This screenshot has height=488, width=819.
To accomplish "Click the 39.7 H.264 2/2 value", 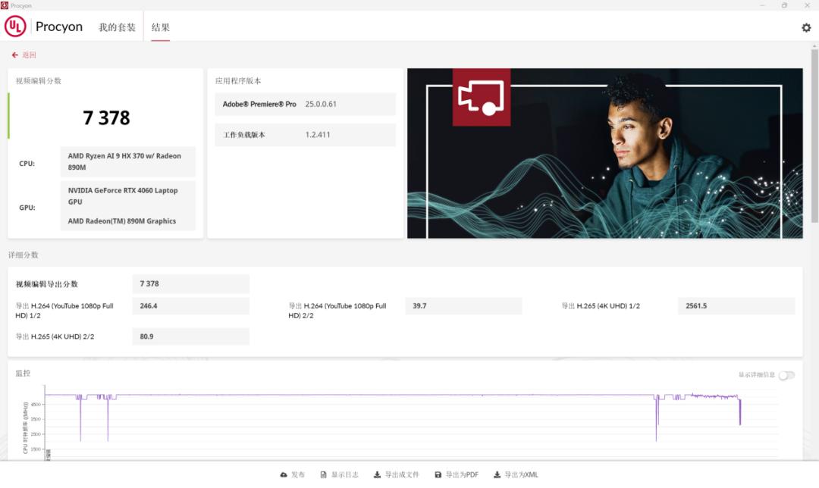I will (463, 306).
